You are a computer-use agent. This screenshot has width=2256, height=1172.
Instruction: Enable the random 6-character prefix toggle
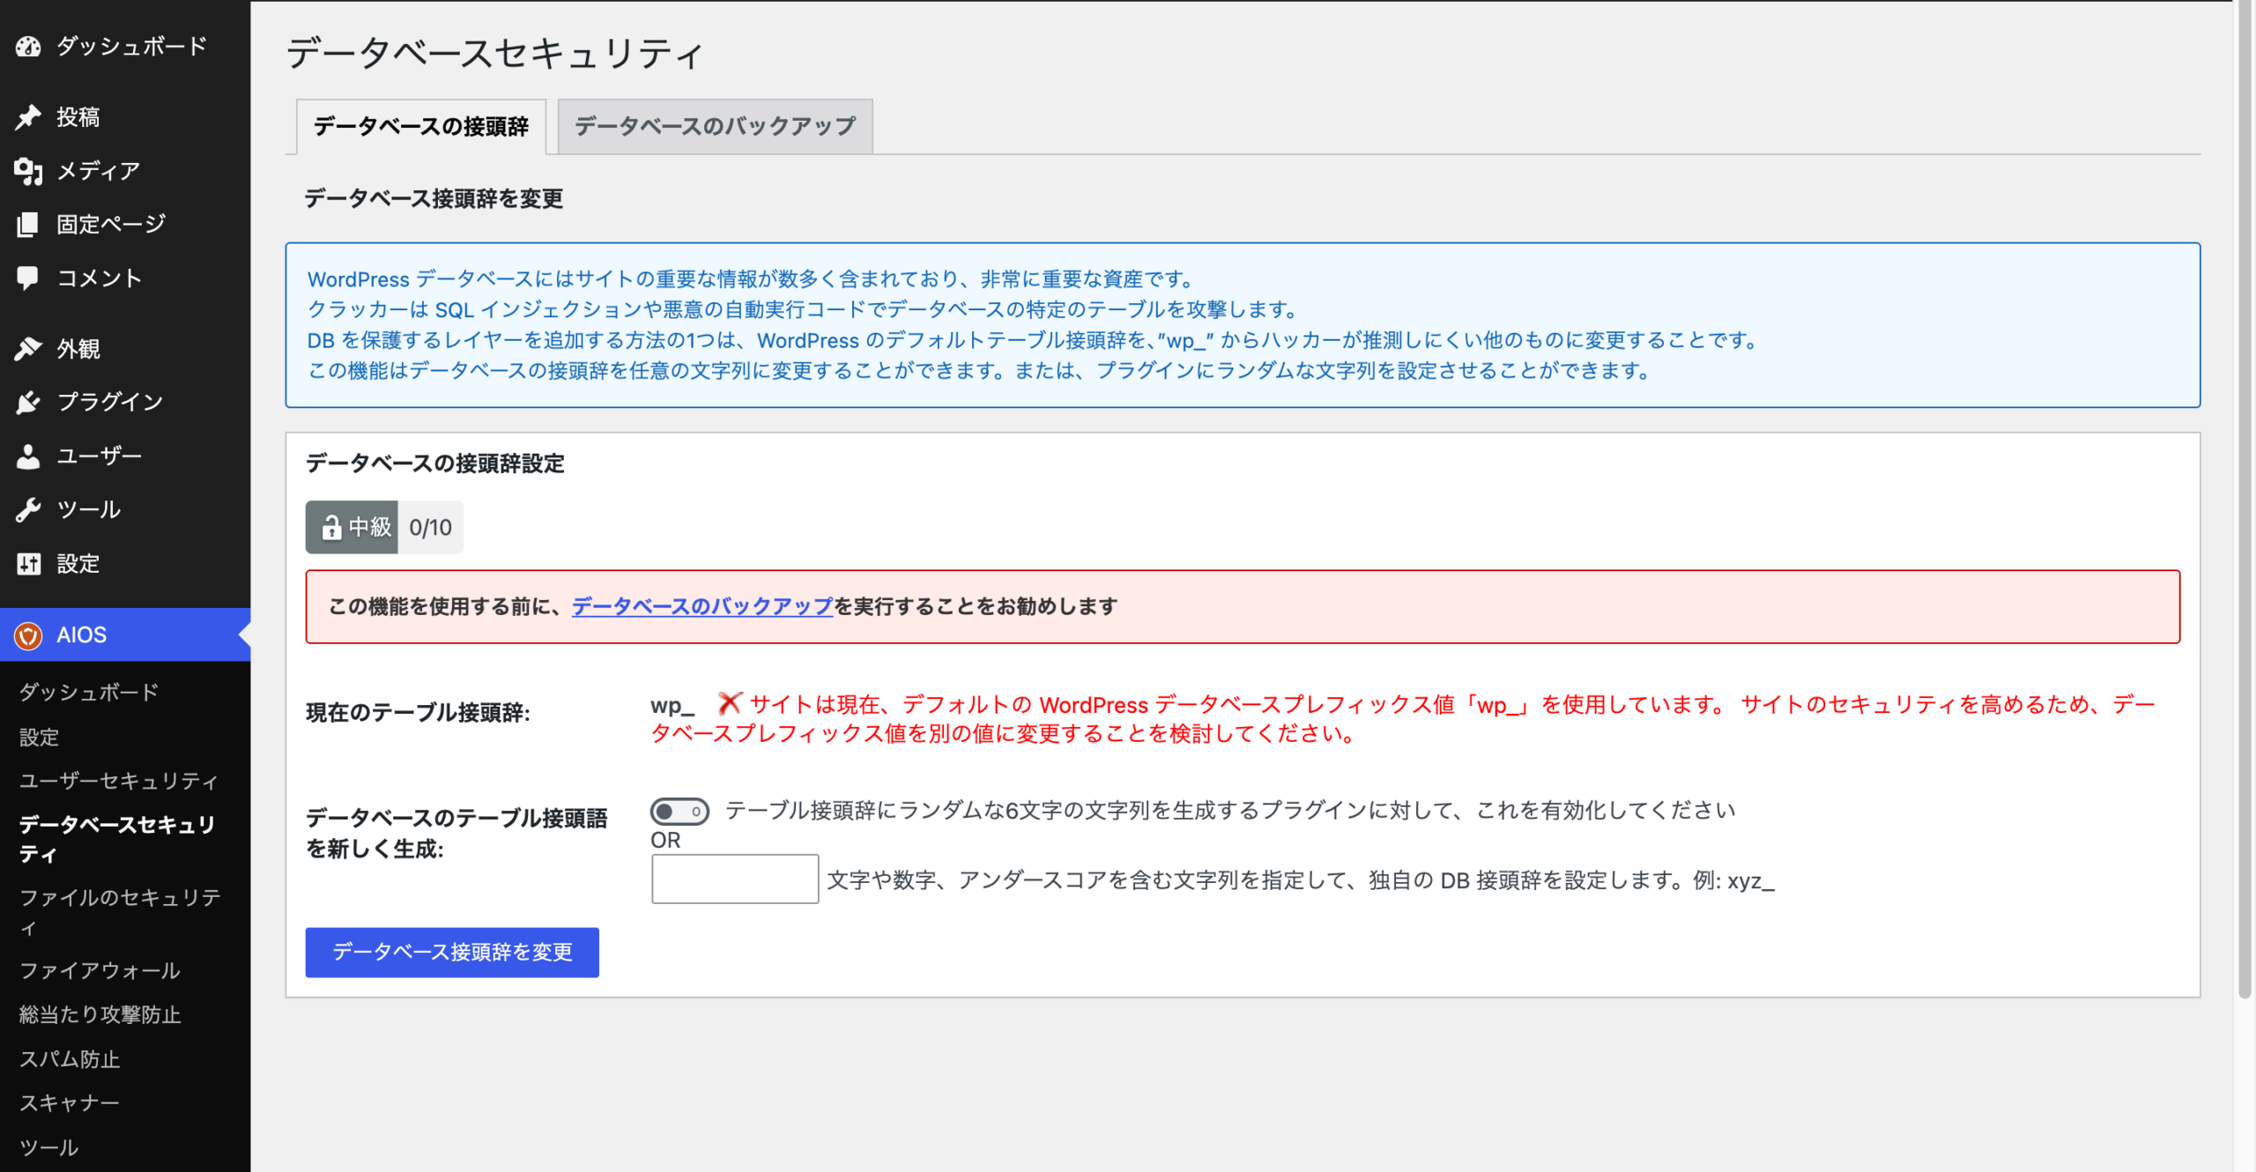pos(679,811)
